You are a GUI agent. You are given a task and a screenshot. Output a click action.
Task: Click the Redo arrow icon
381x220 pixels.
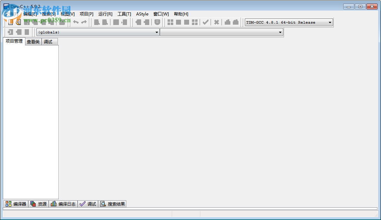point(84,22)
